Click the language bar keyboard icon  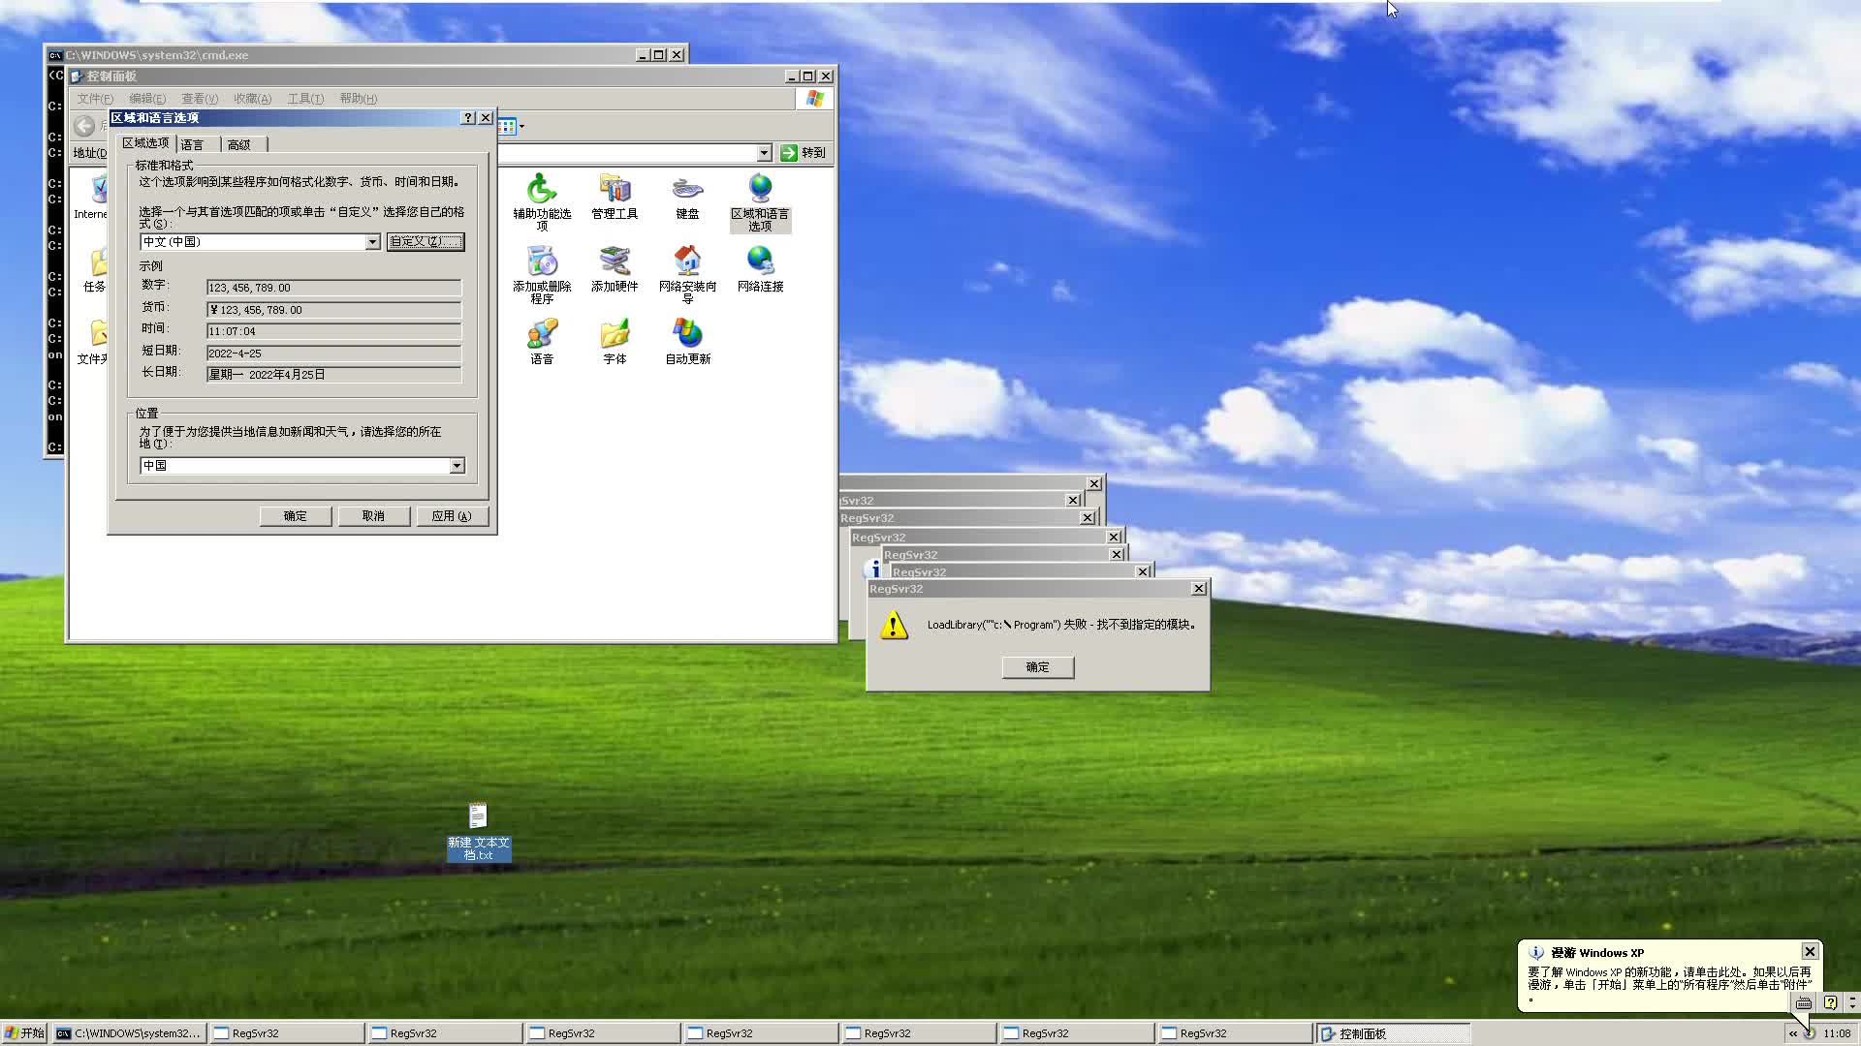[x=1803, y=1002]
